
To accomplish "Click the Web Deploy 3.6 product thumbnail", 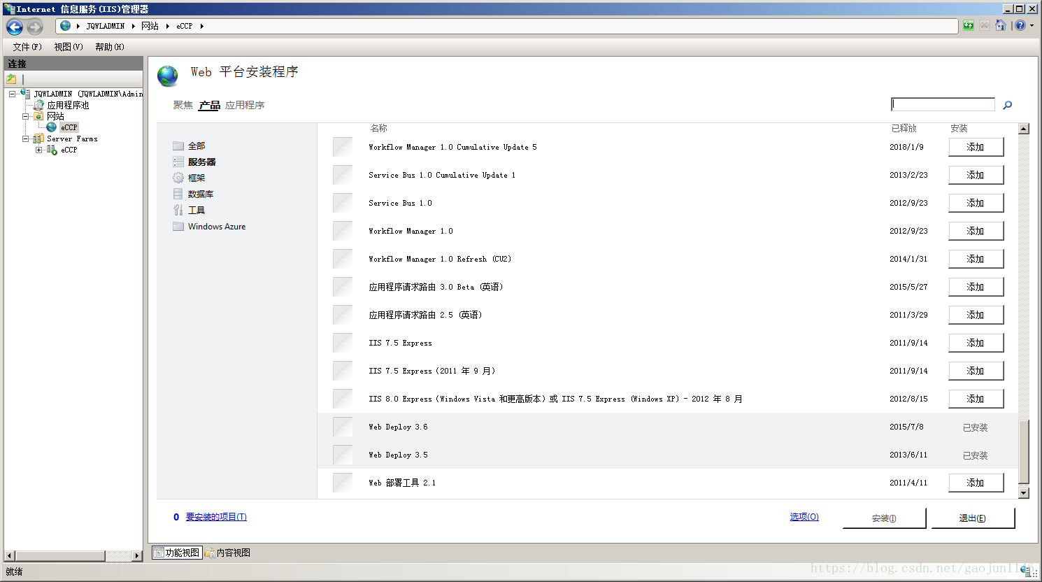I will coord(343,427).
